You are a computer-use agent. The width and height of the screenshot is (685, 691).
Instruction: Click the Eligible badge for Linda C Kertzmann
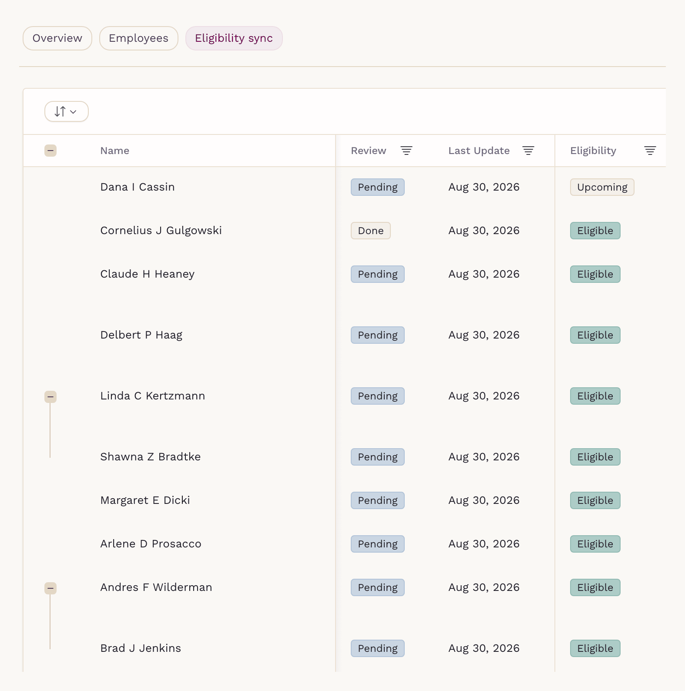[595, 396]
